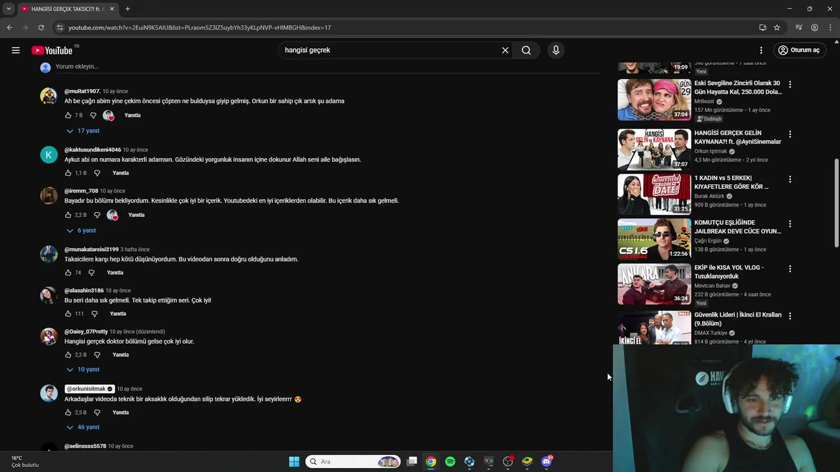Viewport: 840px width, 472px height.
Task: Like the @munakatareisi3199 comment
Action: [68, 273]
